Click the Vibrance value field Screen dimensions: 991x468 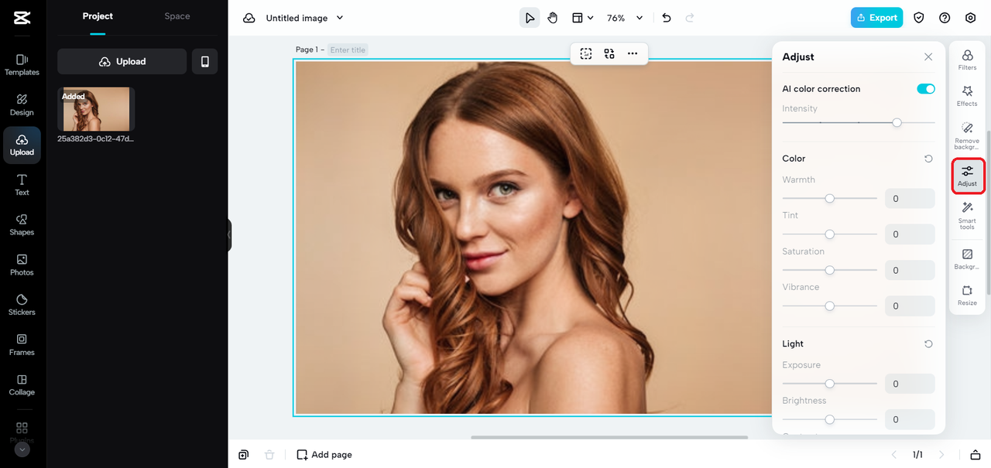(910, 306)
